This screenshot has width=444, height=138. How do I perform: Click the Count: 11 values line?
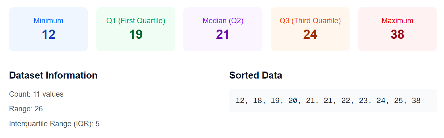point(36,94)
